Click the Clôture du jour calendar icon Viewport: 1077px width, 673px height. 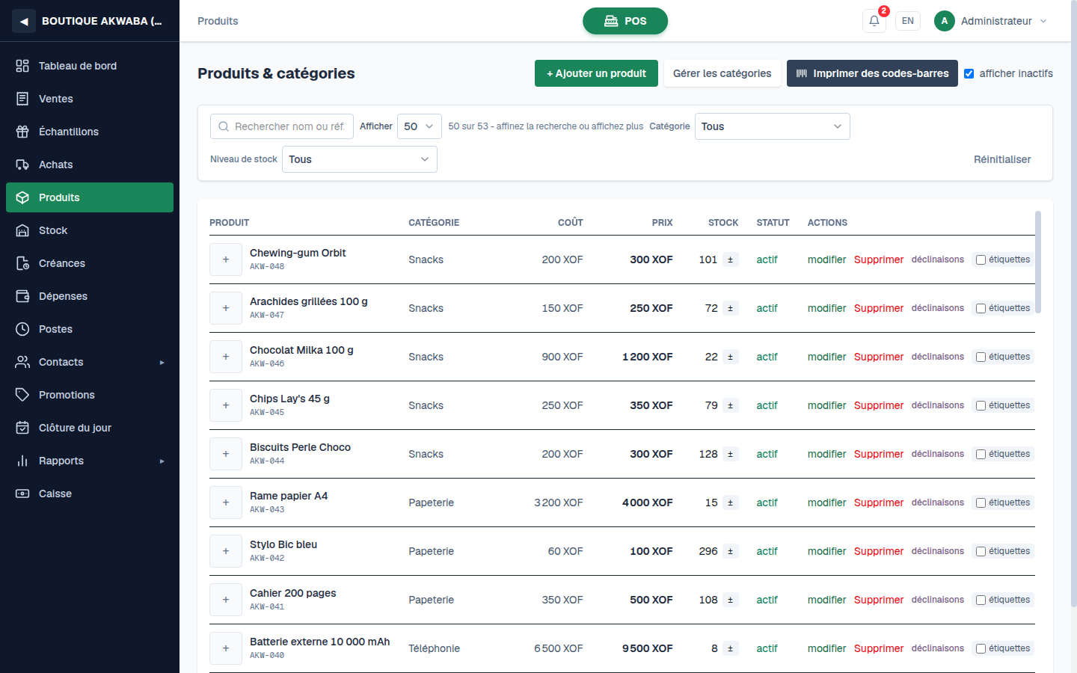point(22,428)
